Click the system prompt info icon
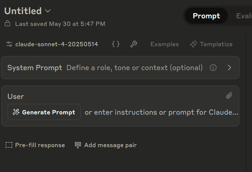This screenshot has width=252, height=172. (213, 68)
